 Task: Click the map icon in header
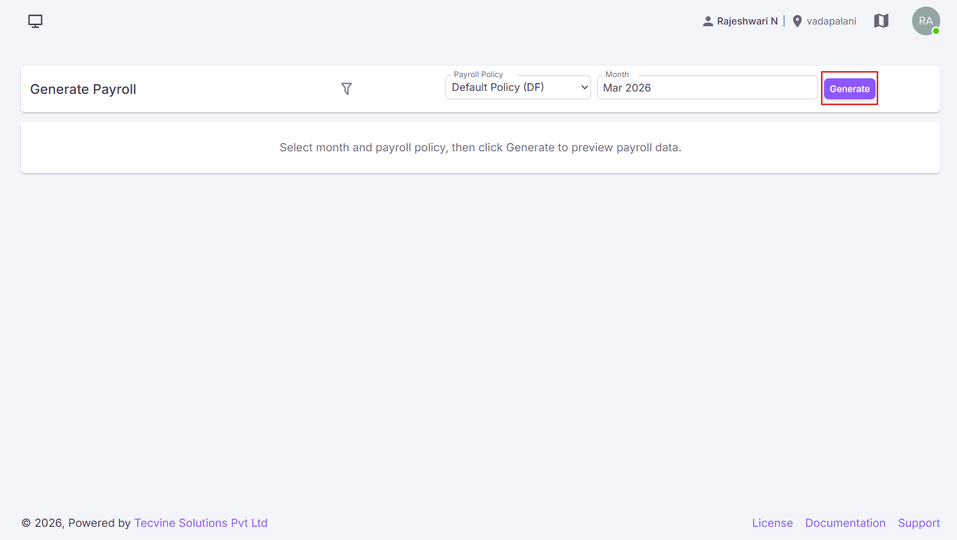coord(881,21)
